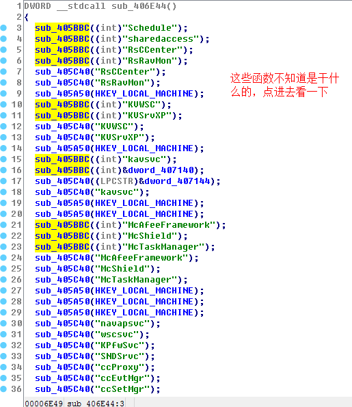Toggle breakpoint dot on line 27
352x407 pixels.
pyautogui.click(x=3, y=291)
